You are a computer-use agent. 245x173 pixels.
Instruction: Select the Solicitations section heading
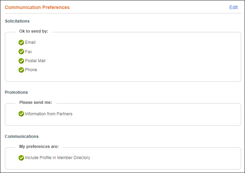point(17,21)
